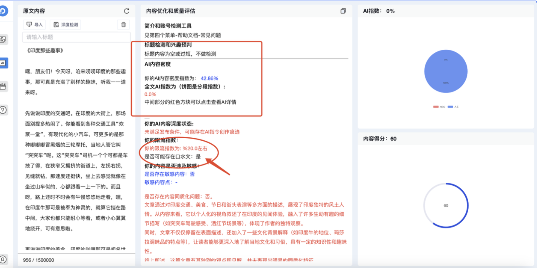Viewport: 537px width, 268px height.
Task: Click 标题内容为空或过短，不做检测 text
Action: pos(180,54)
